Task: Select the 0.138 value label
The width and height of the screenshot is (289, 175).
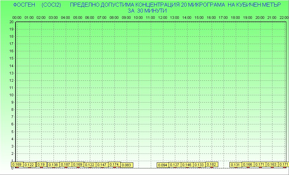Action: [x=54, y=165]
